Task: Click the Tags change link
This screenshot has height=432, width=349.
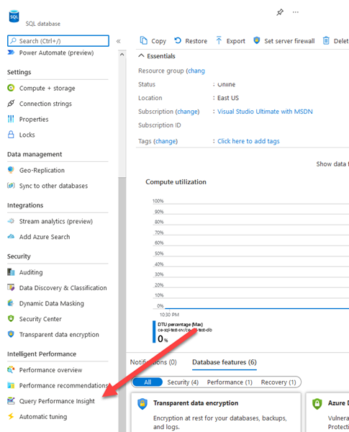Action: 166,141
